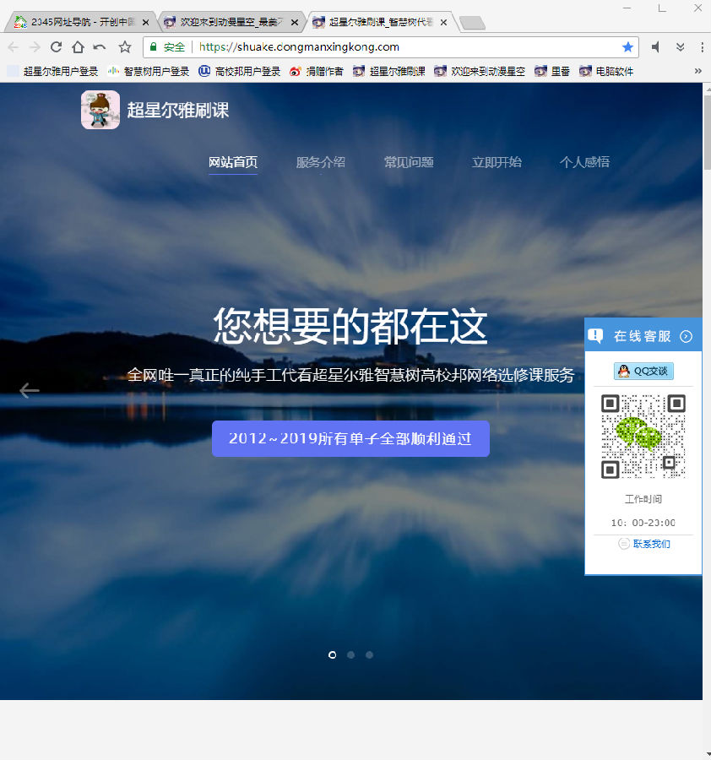This screenshot has height=760, width=711.
Task: Select the second carousel dot indicator
Action: 351,654
